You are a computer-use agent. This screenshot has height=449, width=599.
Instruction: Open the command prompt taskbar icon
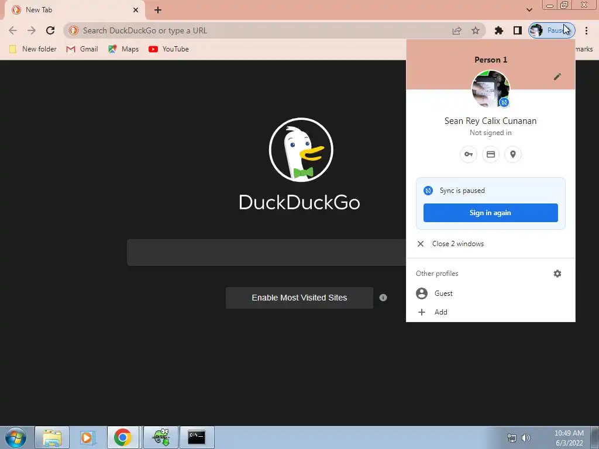(x=197, y=437)
